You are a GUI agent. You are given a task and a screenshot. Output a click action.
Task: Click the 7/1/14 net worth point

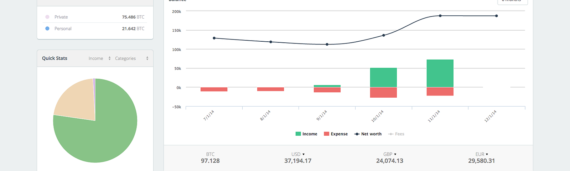click(214, 38)
